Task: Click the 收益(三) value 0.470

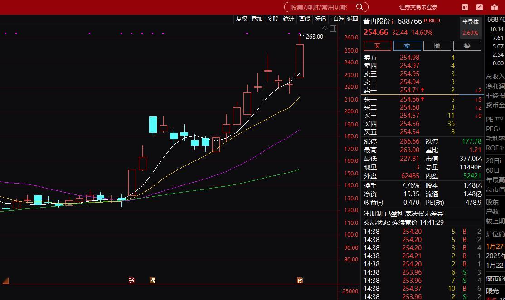Action: click(x=411, y=203)
